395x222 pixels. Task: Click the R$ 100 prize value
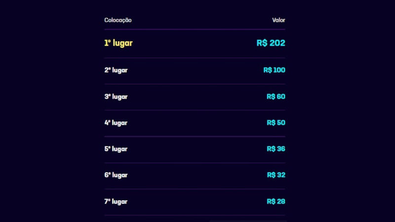click(274, 70)
